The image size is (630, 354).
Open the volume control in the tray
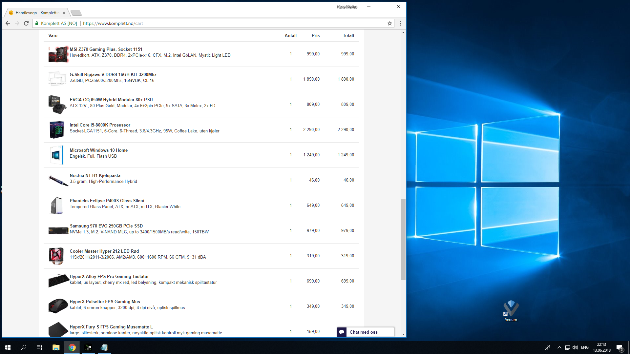pyautogui.click(x=575, y=347)
